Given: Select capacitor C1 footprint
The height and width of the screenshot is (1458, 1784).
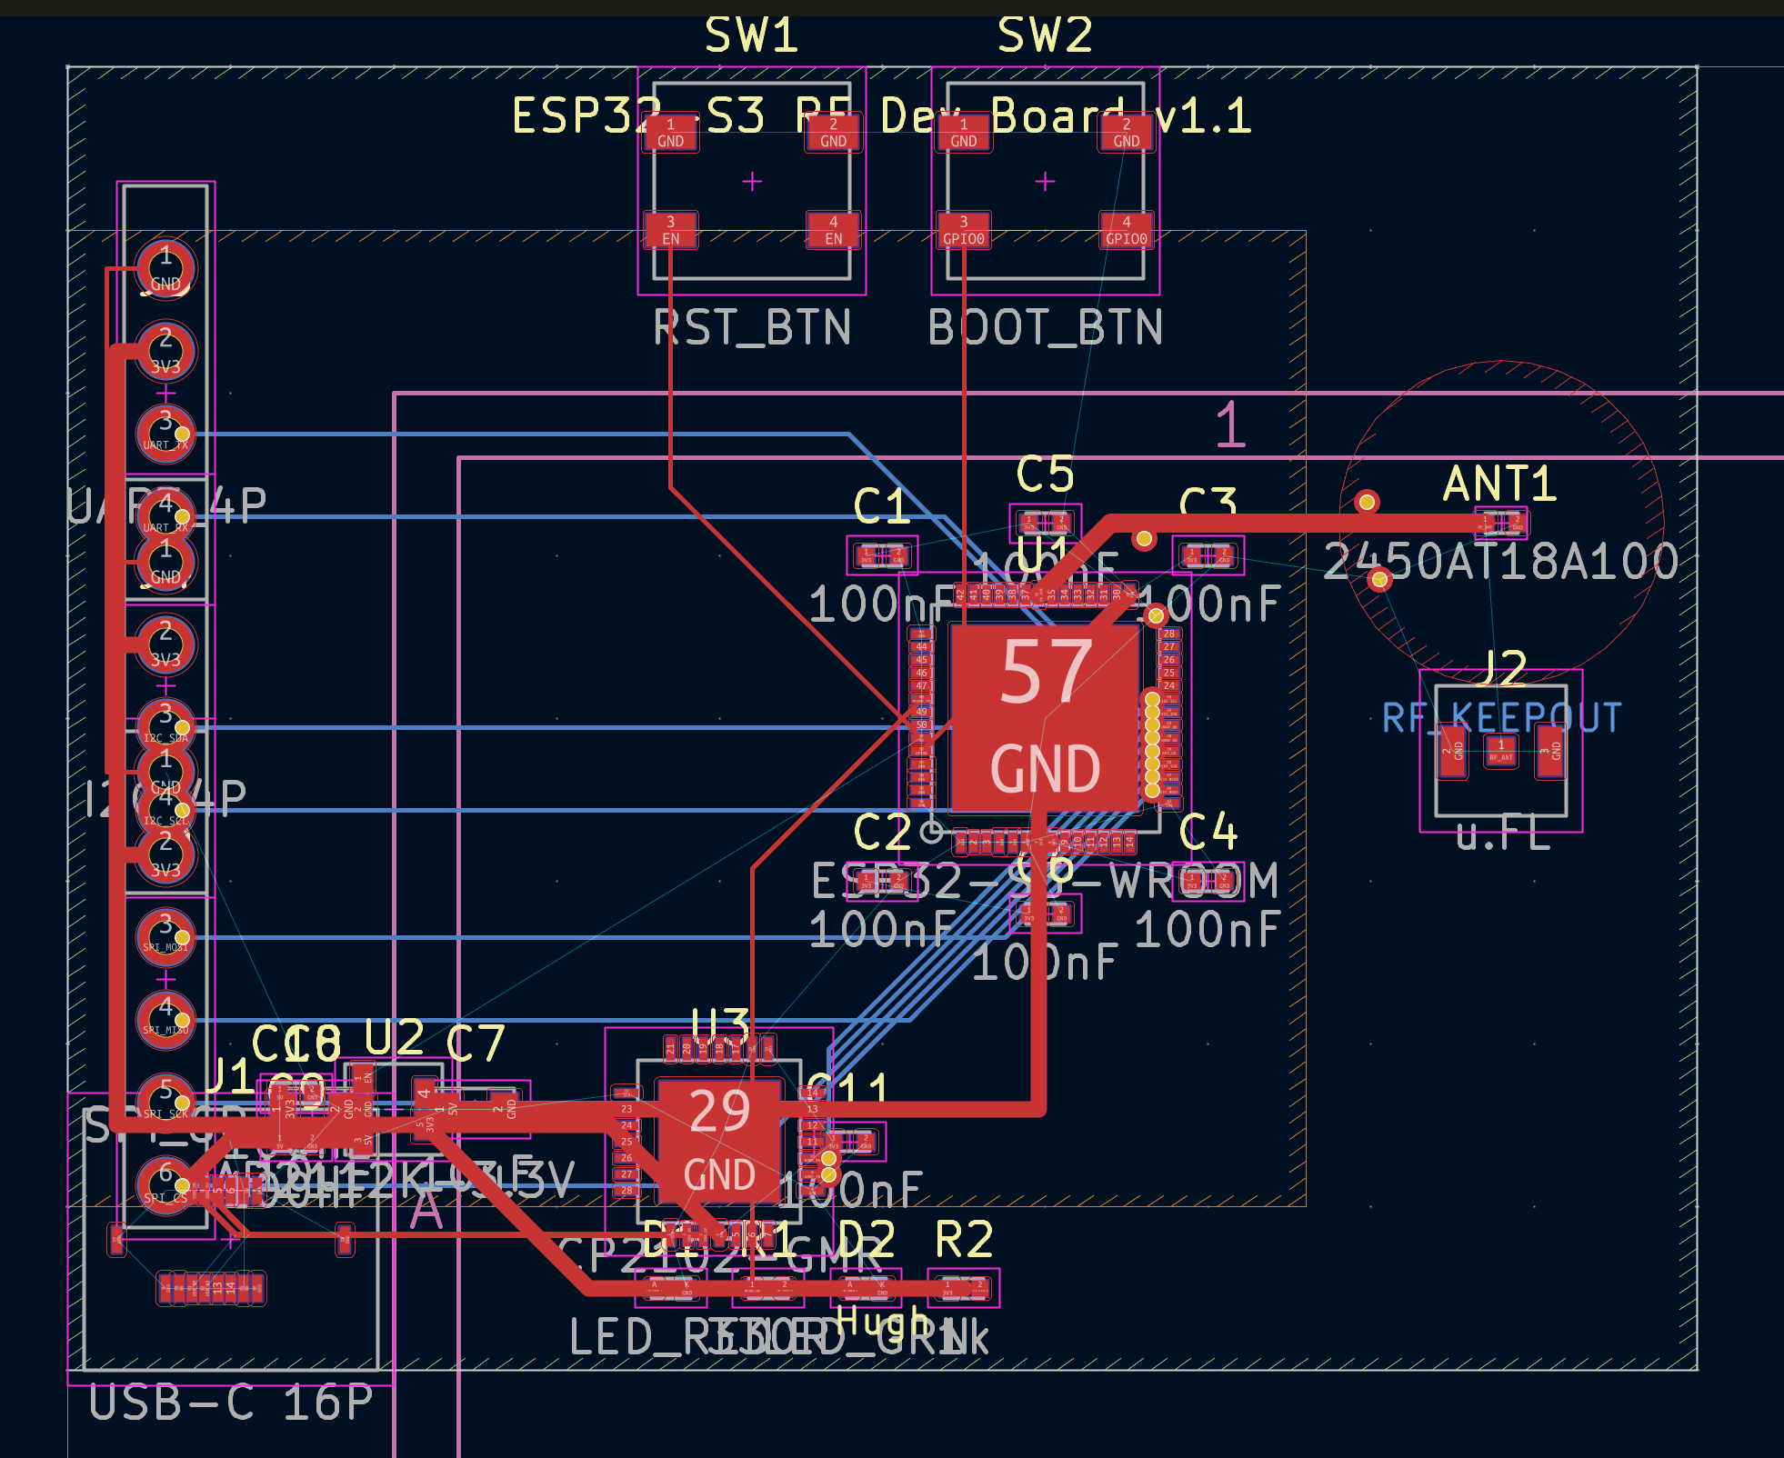Looking at the screenshot, I should 882,556.
